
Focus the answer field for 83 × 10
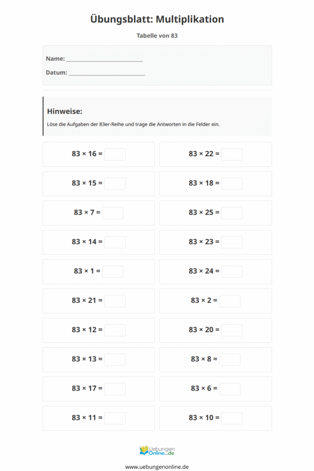pos(232,418)
